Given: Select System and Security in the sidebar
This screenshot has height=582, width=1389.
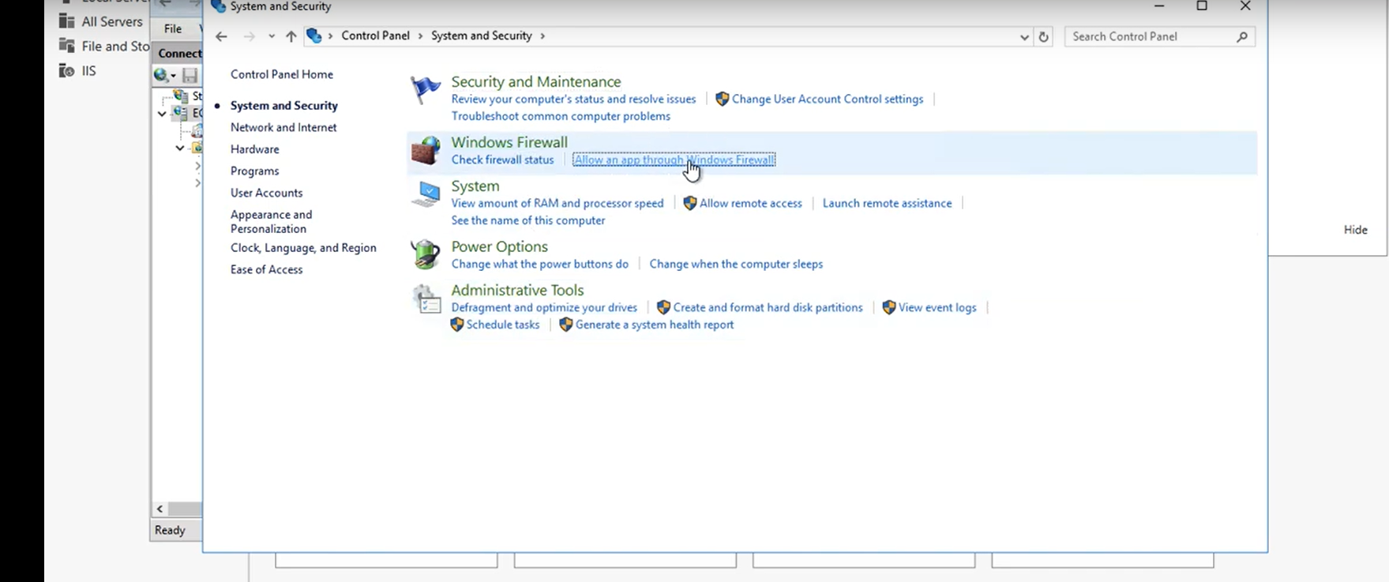Looking at the screenshot, I should pyautogui.click(x=284, y=106).
